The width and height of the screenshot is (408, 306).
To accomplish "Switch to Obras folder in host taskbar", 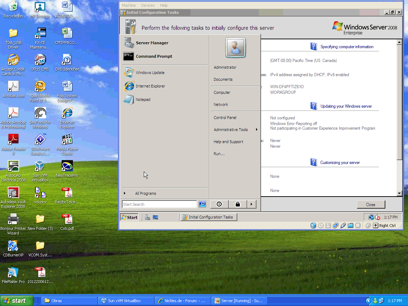I will click(x=69, y=301).
